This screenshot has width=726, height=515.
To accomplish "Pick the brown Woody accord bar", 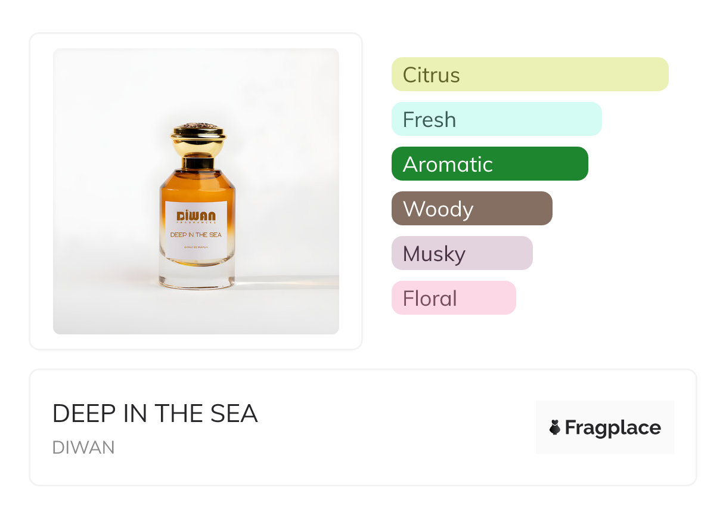I will pos(471,209).
